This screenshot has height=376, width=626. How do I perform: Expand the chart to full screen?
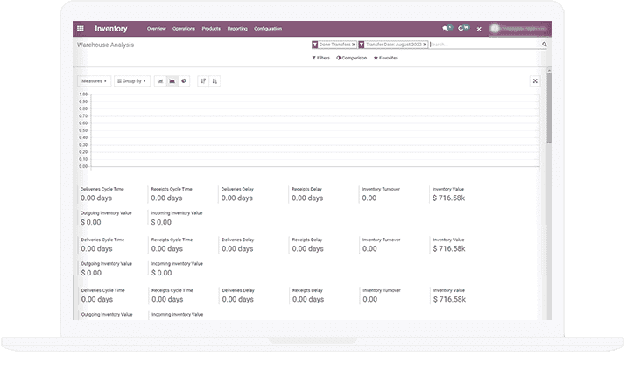click(535, 80)
